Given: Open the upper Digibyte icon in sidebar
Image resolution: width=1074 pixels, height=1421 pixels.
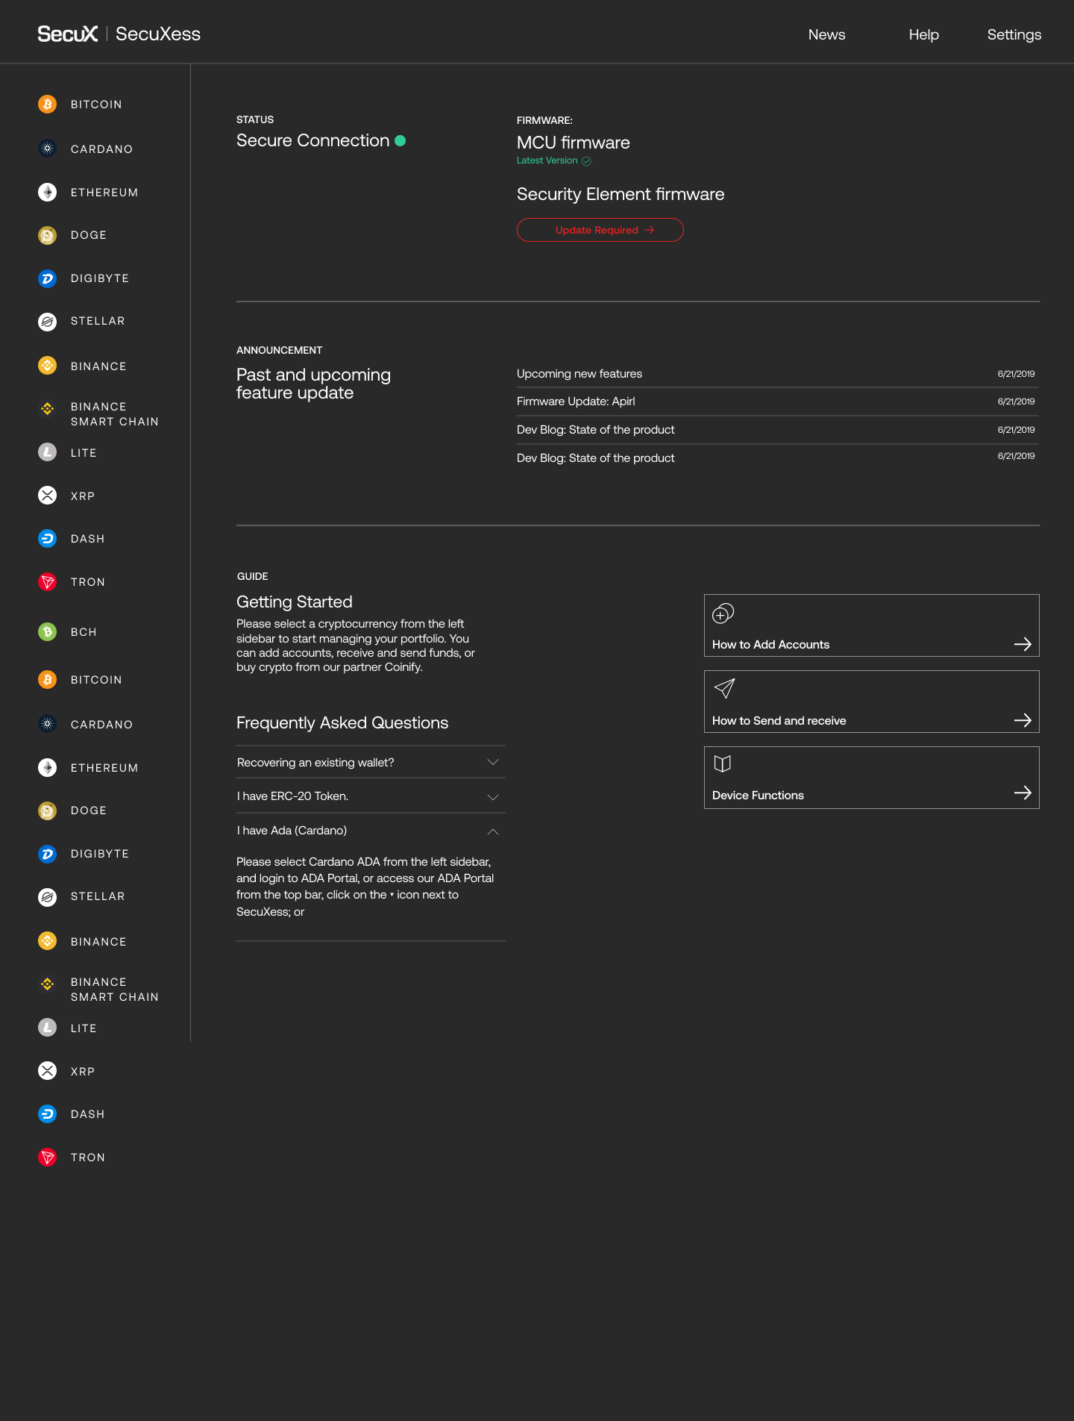Looking at the screenshot, I should (47, 278).
